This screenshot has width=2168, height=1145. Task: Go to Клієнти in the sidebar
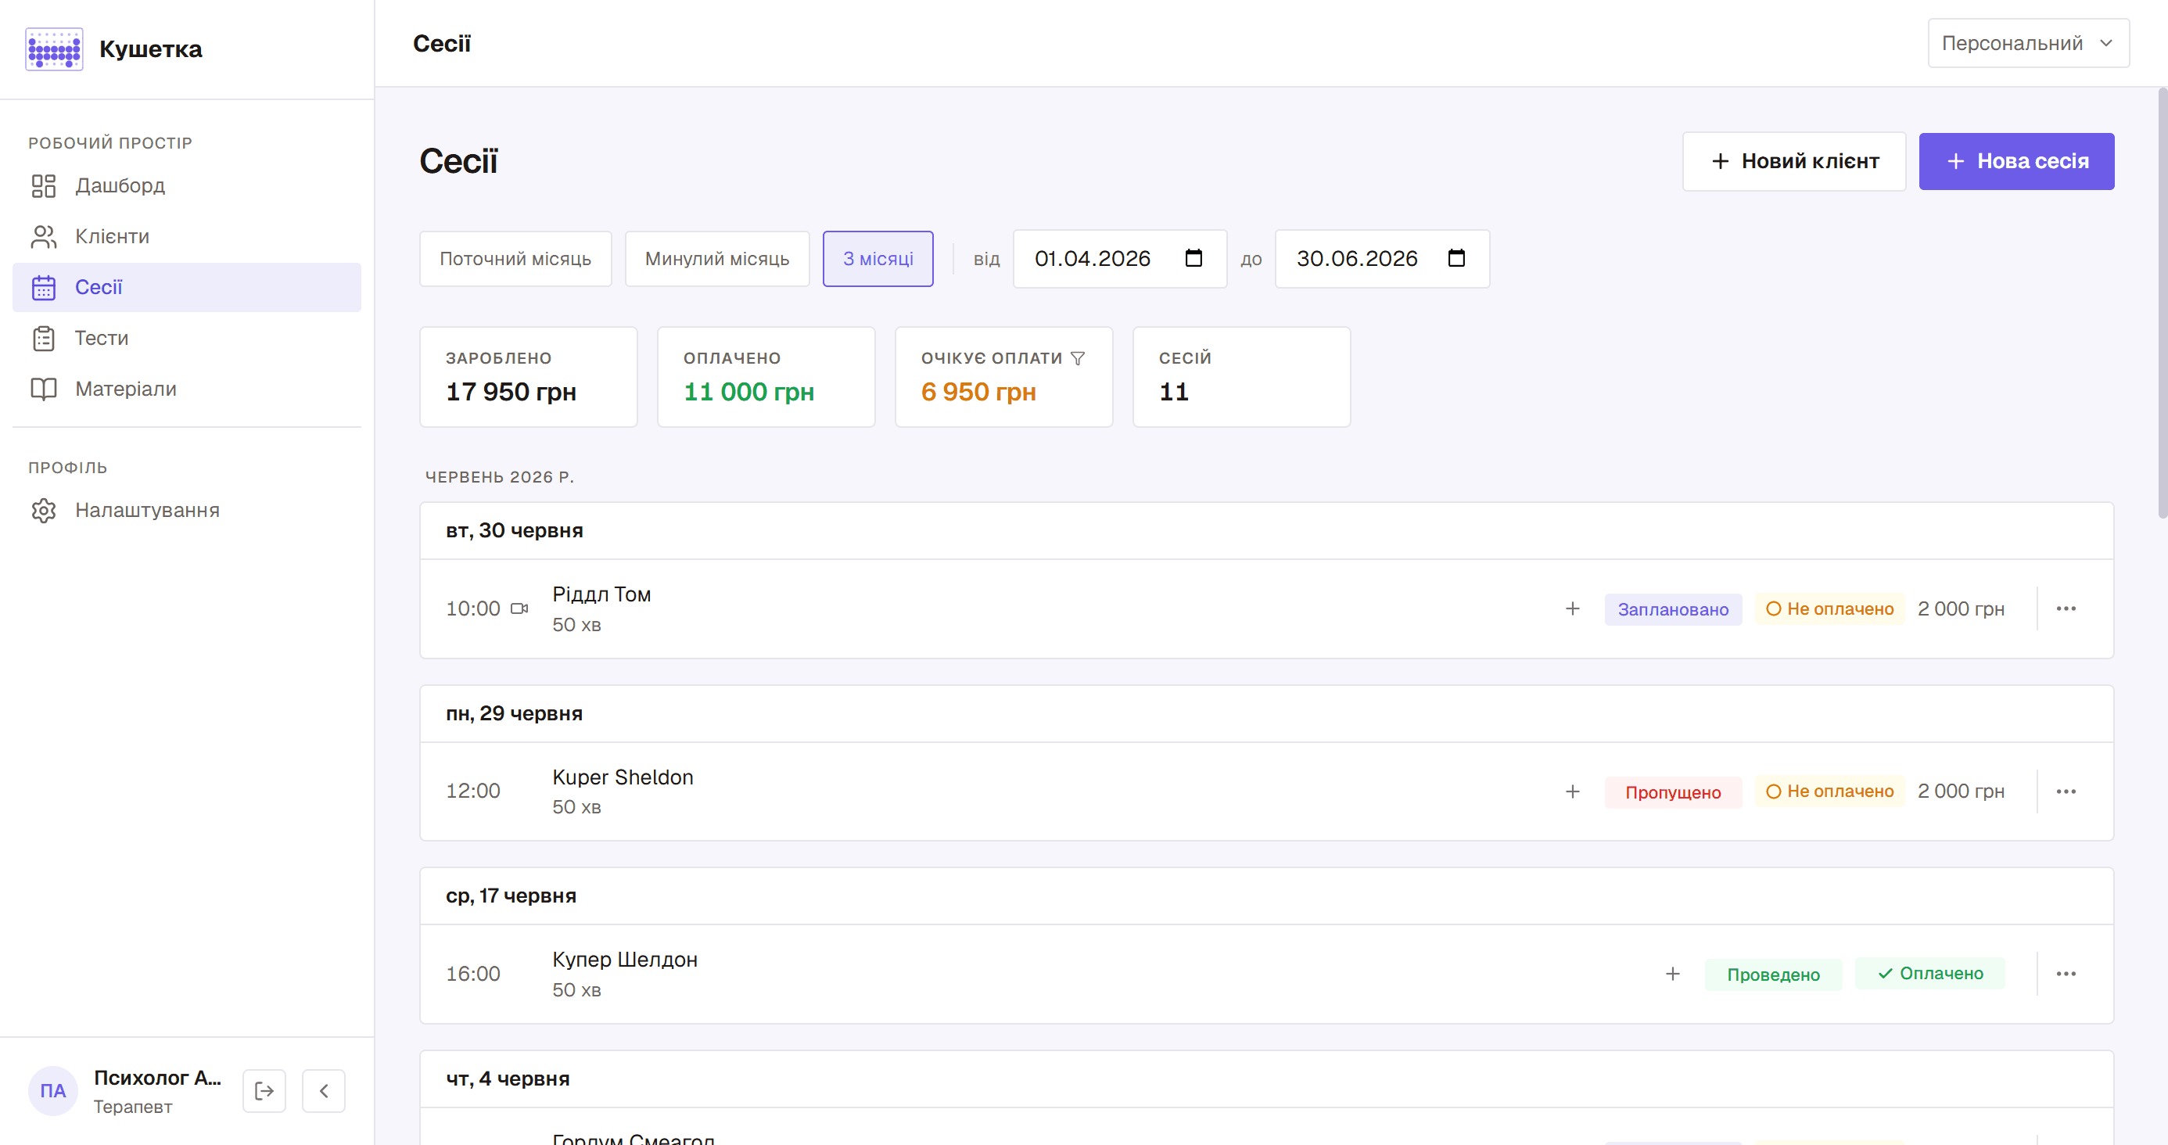tap(187, 236)
